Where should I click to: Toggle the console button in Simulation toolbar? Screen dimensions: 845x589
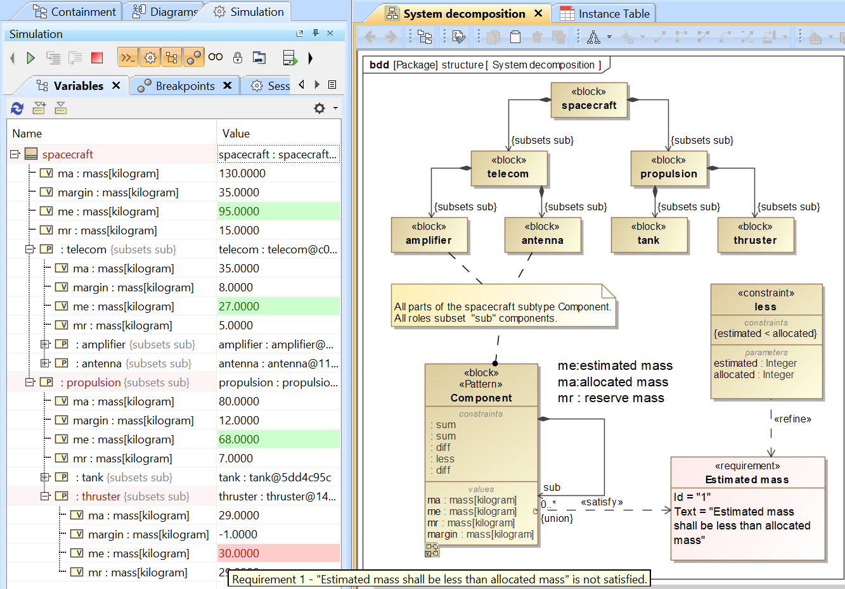point(128,58)
